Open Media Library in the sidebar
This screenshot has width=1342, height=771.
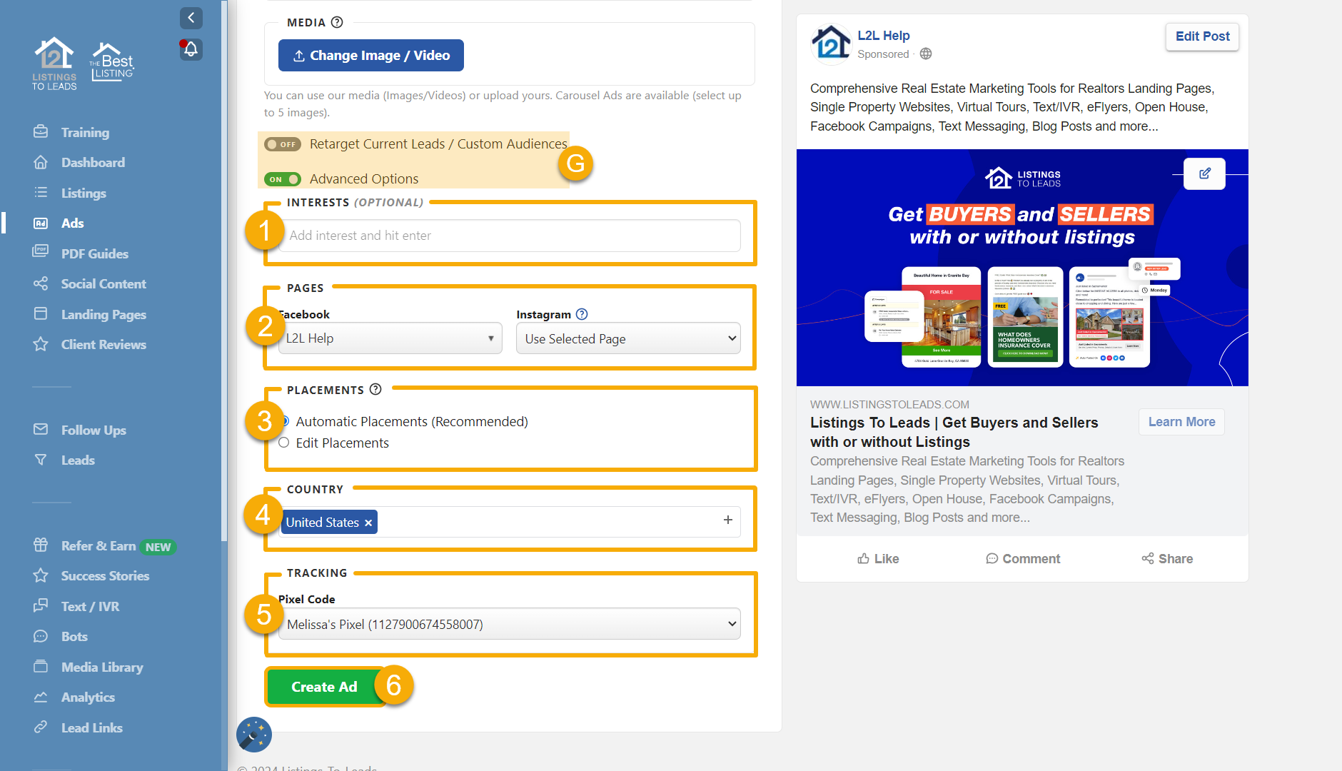[102, 667]
